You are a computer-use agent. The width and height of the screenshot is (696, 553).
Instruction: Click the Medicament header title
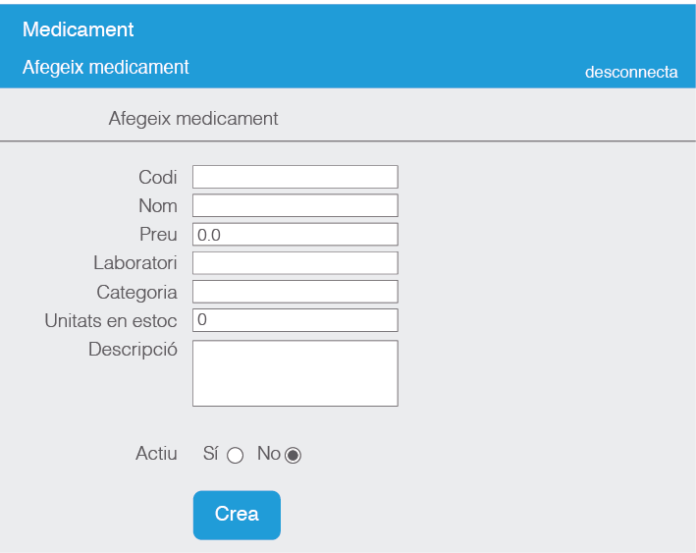[x=79, y=29]
